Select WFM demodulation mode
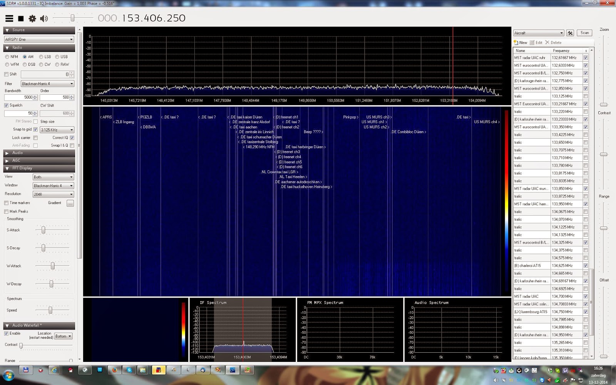 pyautogui.click(x=12, y=64)
